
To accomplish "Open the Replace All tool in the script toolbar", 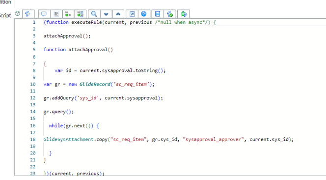I will click(80, 14).
